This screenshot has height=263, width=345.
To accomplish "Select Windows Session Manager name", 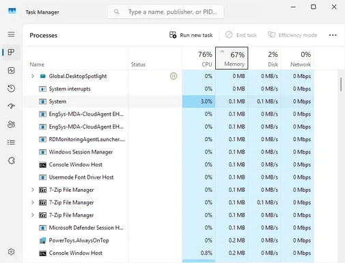I will click(81, 152).
